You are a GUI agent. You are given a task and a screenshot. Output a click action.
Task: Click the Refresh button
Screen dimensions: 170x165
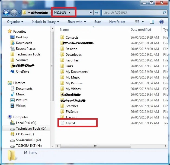click(97, 13)
